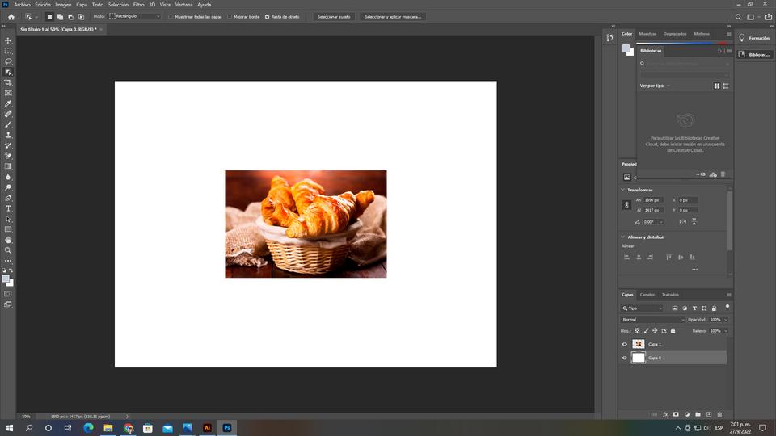Open the rotation angle dropdown
This screenshot has height=436, width=776.
click(660, 222)
